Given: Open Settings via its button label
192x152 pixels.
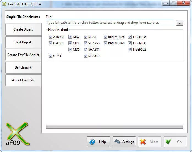Looking at the screenshot, I should [128, 142].
